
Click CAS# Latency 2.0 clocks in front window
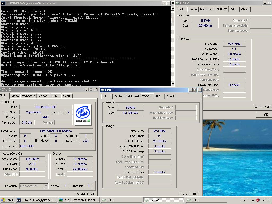(x=160, y=141)
